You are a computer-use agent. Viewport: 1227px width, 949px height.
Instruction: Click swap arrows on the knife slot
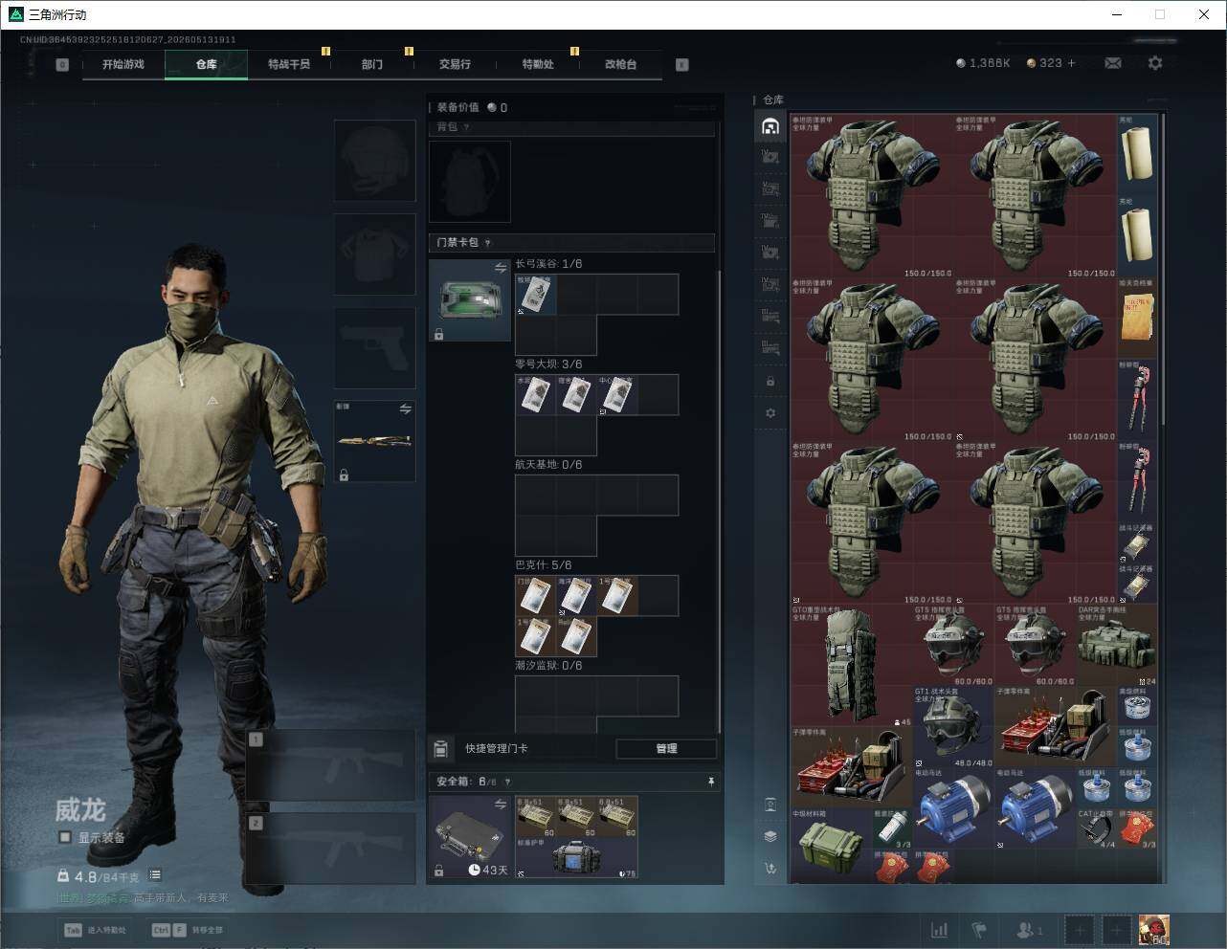405,409
